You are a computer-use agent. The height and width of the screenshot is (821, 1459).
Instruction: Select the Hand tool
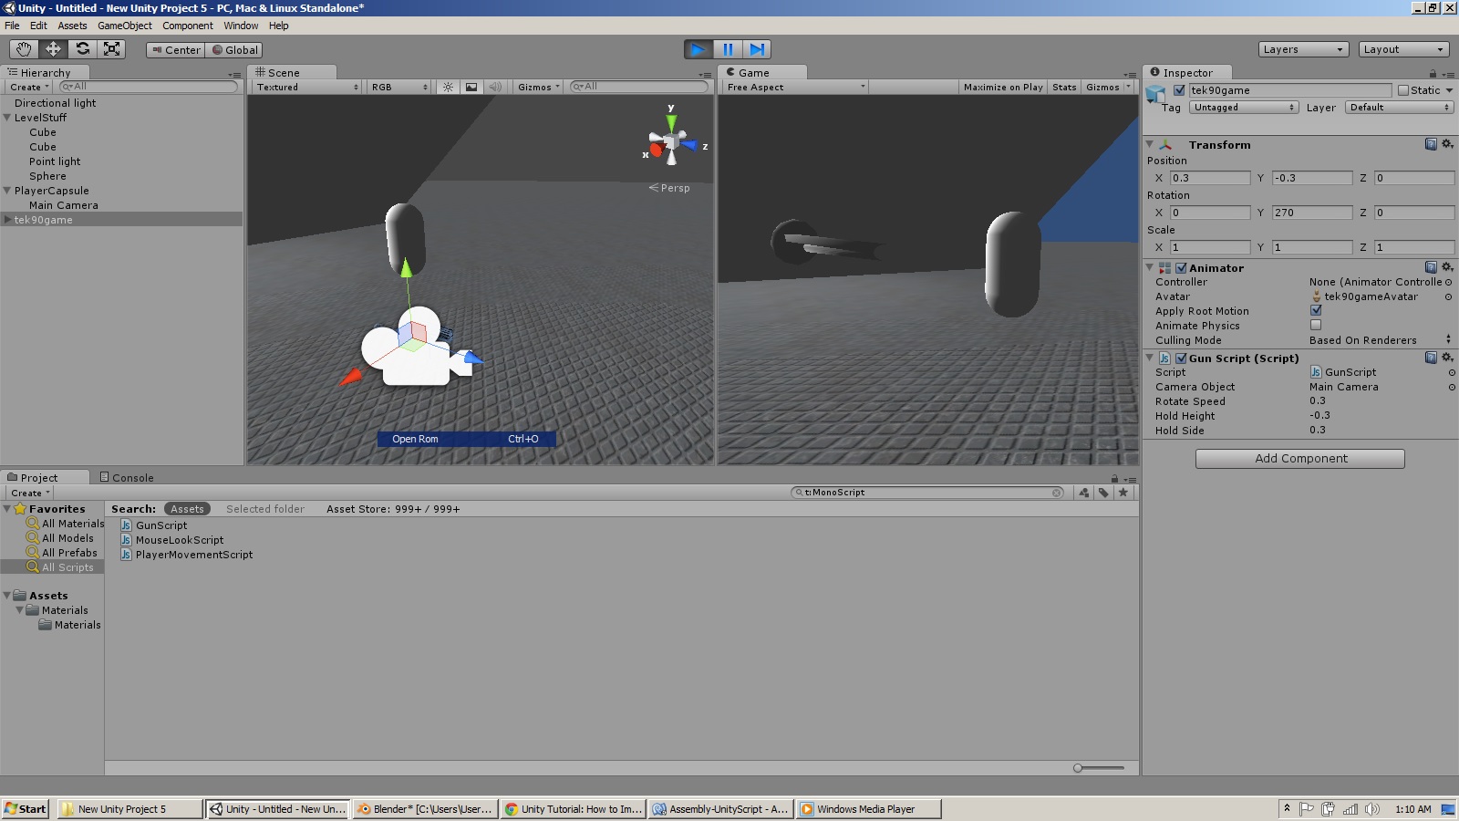[x=24, y=49]
